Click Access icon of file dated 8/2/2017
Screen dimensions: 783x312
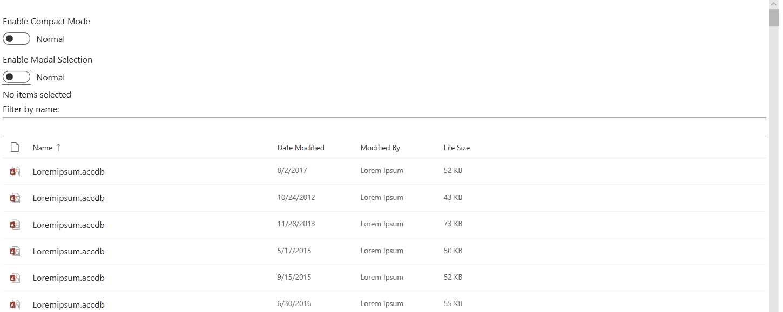pyautogui.click(x=15, y=171)
